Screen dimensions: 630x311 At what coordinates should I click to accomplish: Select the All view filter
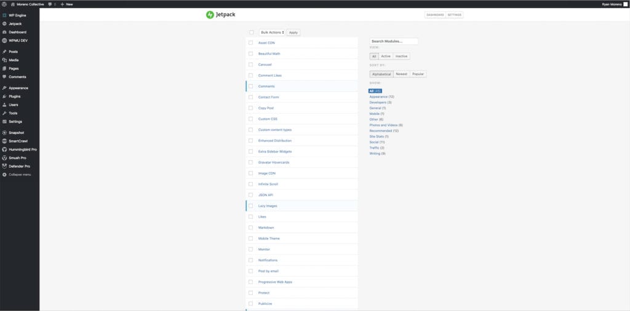pos(374,56)
